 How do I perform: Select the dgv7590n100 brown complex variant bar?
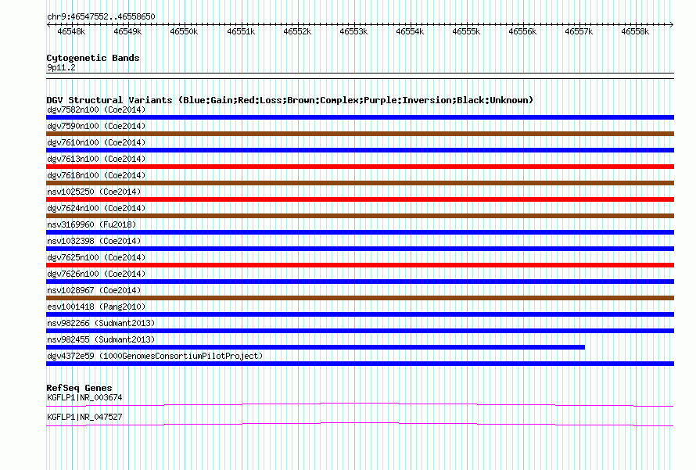pyautogui.click(x=360, y=134)
